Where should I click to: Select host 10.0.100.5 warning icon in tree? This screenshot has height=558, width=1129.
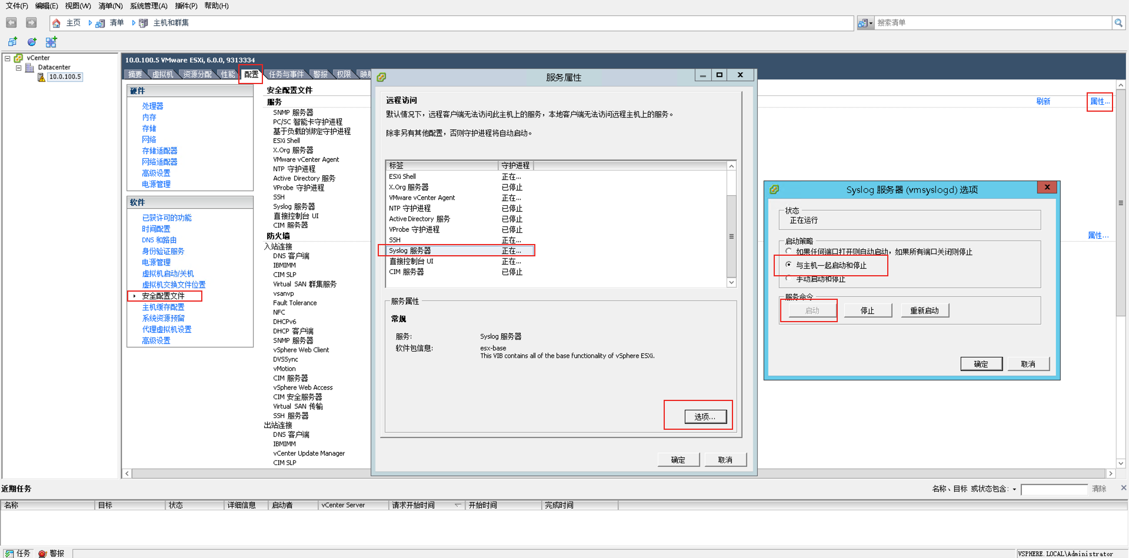coord(41,77)
